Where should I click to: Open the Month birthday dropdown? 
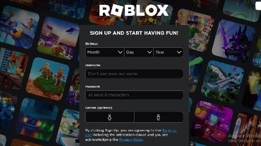[x=105, y=52]
